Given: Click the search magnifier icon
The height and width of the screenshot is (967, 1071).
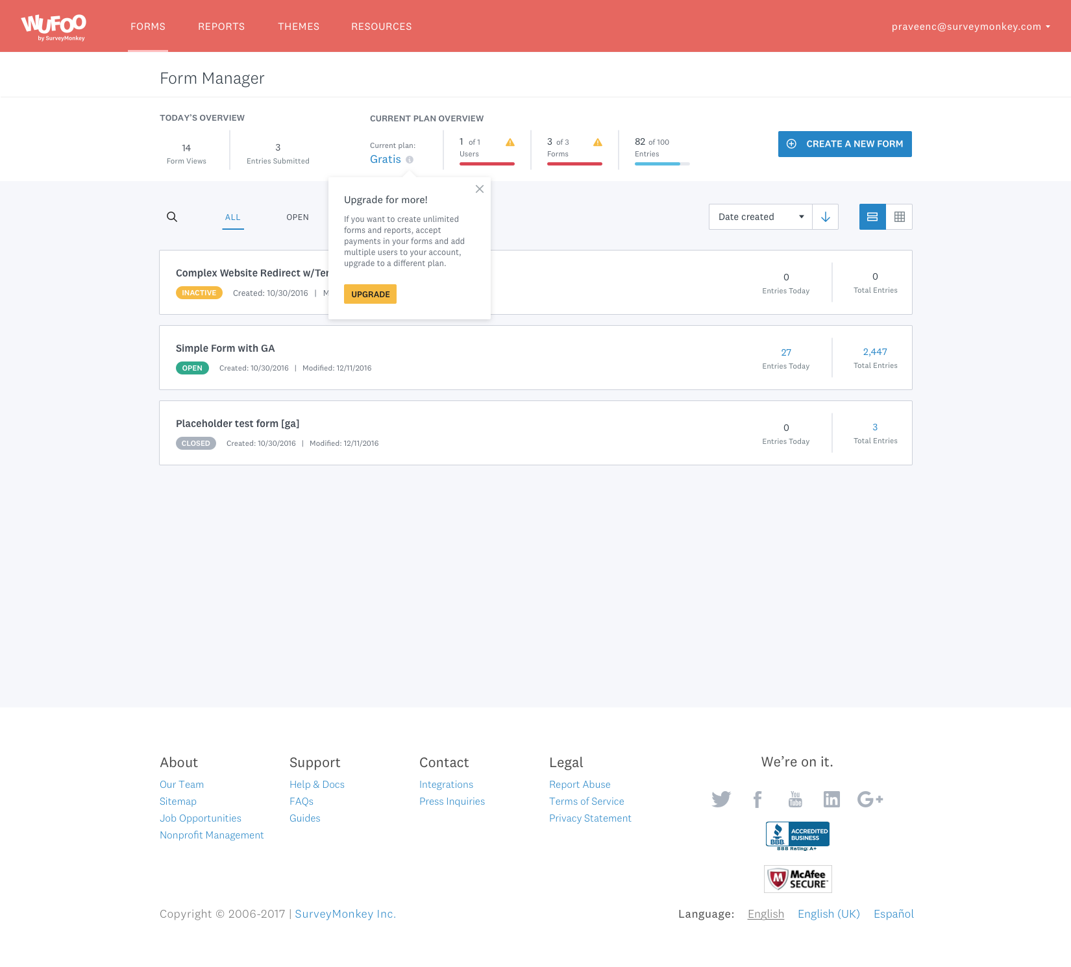Looking at the screenshot, I should tap(171, 217).
